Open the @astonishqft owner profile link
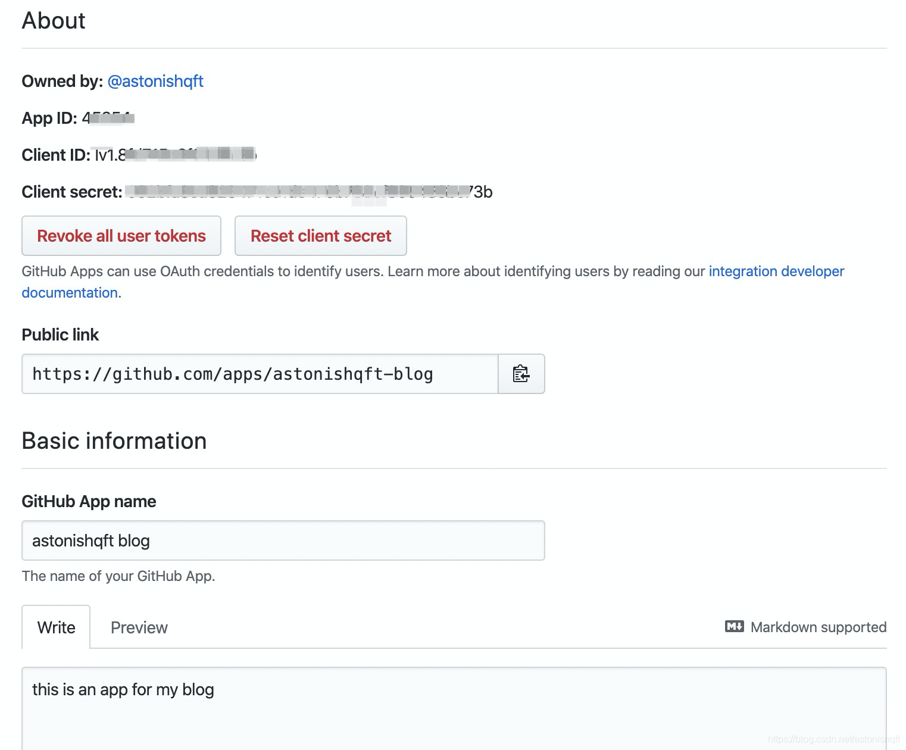 [155, 81]
